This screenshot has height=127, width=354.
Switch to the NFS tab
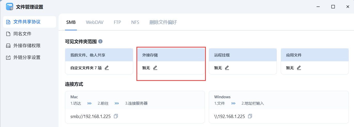click(x=135, y=22)
